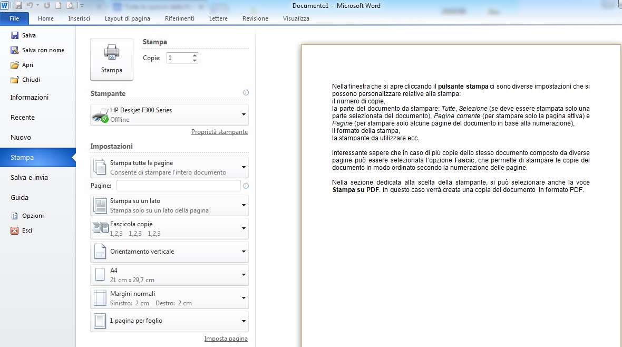Expand the Stampa tutte le pagine dropdown

coord(169,168)
